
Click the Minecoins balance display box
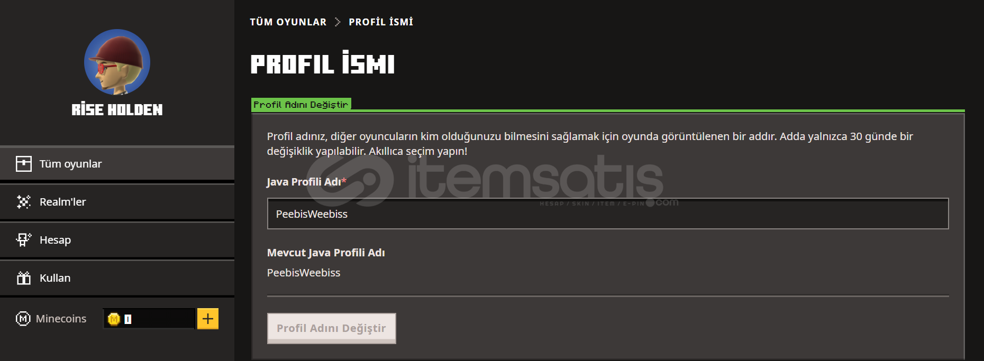point(149,319)
